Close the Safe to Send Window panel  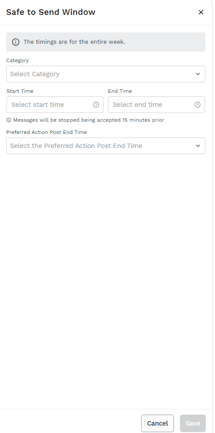coord(201,12)
